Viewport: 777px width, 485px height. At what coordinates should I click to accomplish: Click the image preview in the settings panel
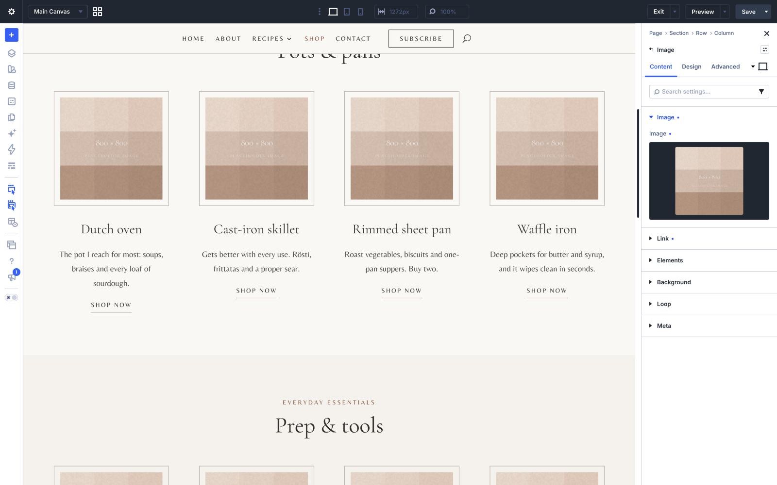(709, 181)
